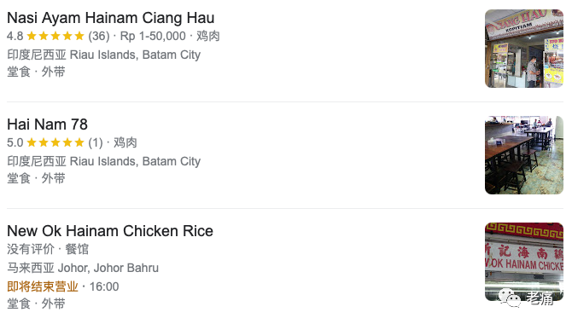Open New Ok Hainam Chicken Rice listing

coord(110,231)
